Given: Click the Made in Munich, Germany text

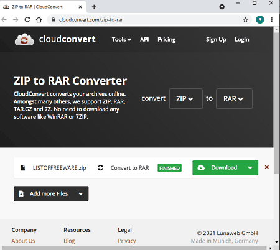Looking at the screenshot, I should pyautogui.click(x=224, y=241).
